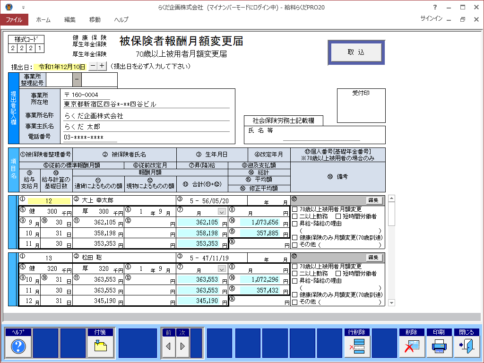Check 70歳以上被用者月額変更 for 松田 聡
This screenshot has height=363, width=484.
(295, 266)
